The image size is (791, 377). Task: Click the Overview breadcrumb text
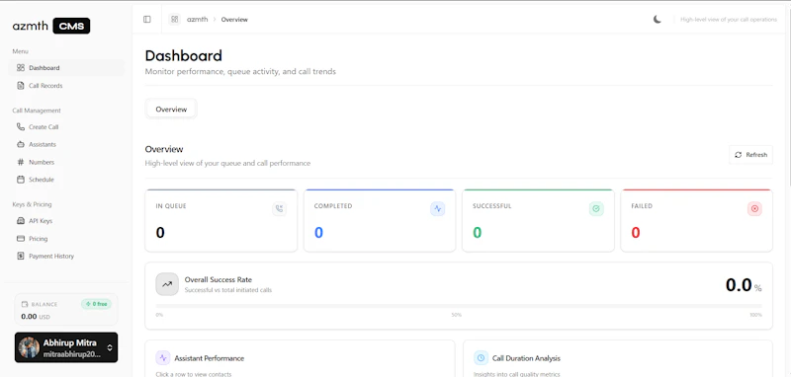(x=234, y=19)
